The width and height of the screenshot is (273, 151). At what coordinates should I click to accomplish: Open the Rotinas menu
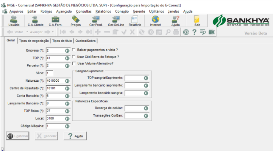(46, 11)
